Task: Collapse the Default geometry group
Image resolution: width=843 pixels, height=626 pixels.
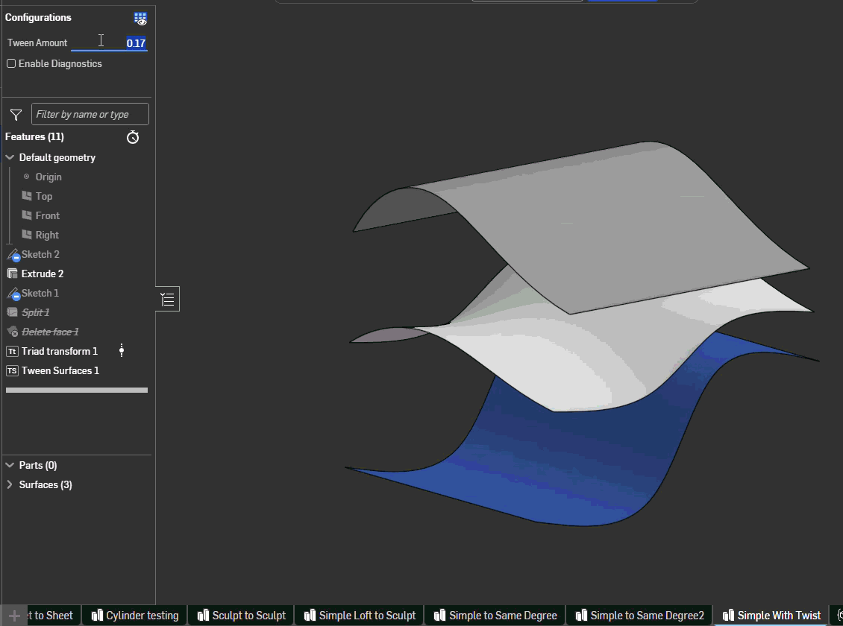Action: point(10,158)
